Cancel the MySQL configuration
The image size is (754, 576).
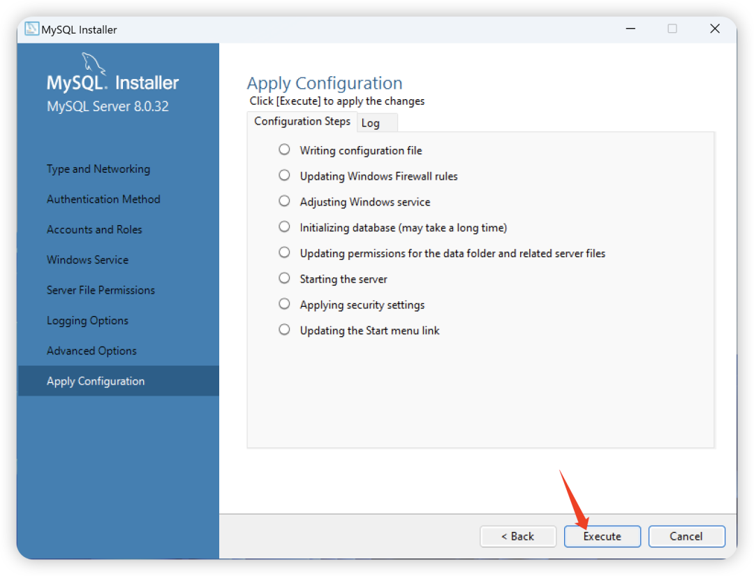click(686, 536)
